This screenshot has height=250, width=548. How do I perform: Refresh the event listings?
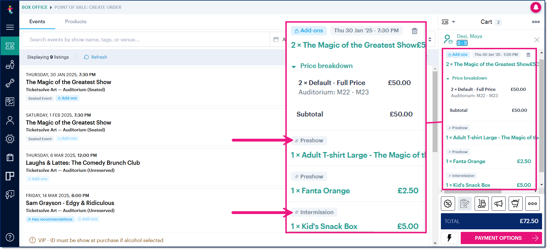pos(95,57)
